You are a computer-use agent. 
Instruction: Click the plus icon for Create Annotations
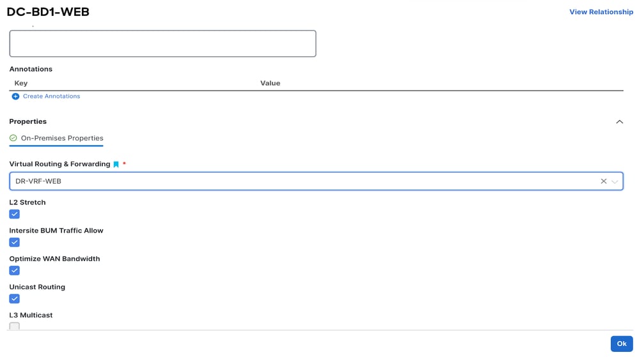15,96
